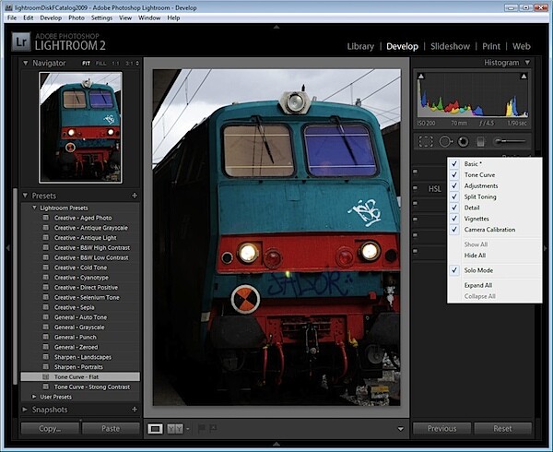Click the Paste button
The image size is (553, 452).
coord(111,428)
